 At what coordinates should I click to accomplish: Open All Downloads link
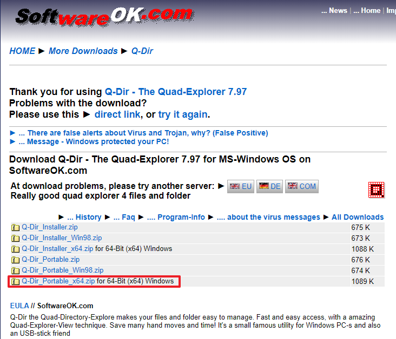point(358,217)
